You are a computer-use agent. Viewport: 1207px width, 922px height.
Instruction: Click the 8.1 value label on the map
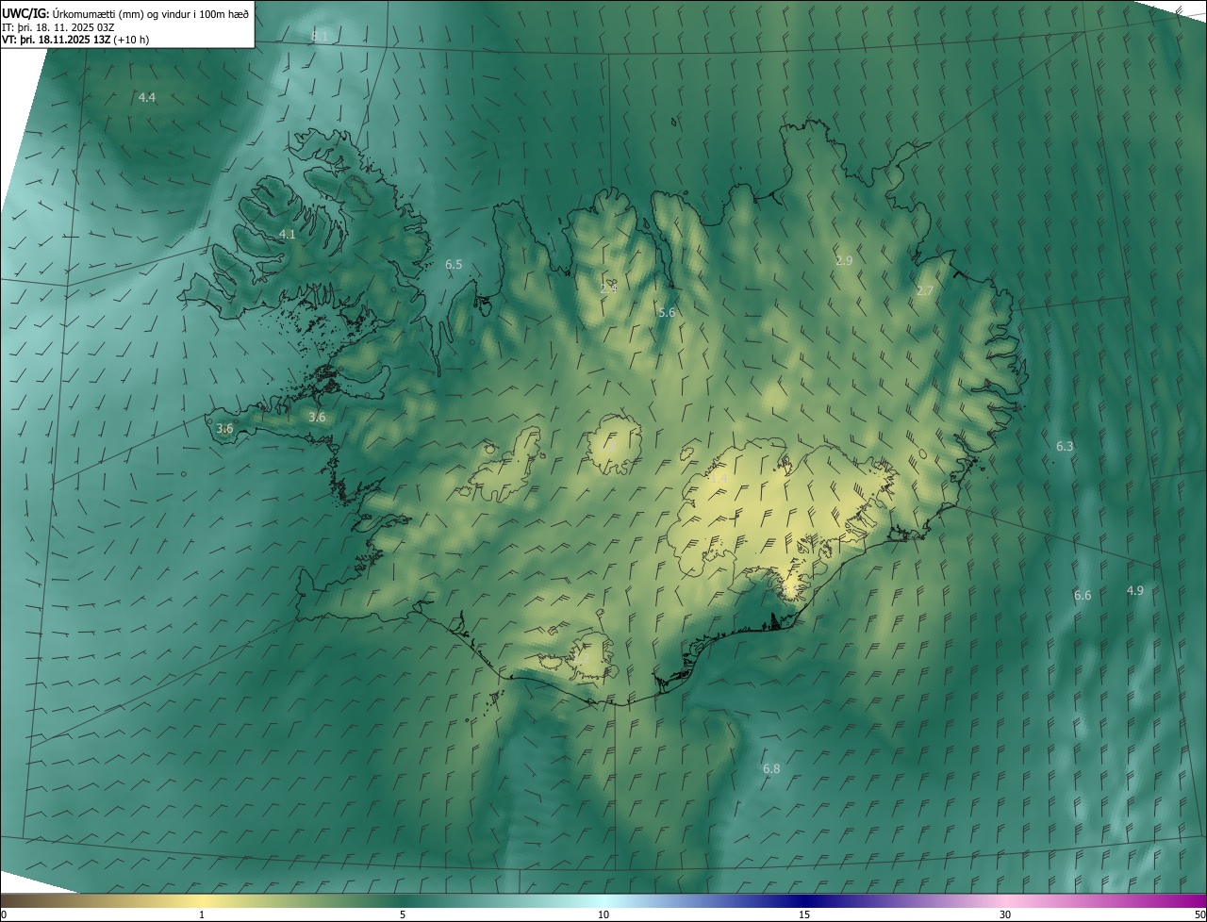pos(320,36)
